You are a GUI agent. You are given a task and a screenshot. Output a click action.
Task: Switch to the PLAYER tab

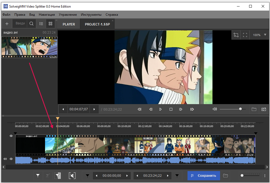click(x=69, y=24)
